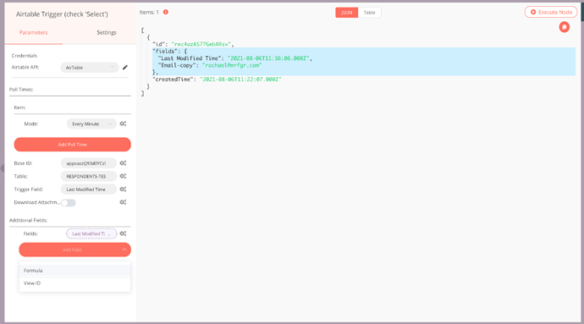Open the Airtable API credentials dropdown
Screen dimensions: 584x324
tap(90, 68)
